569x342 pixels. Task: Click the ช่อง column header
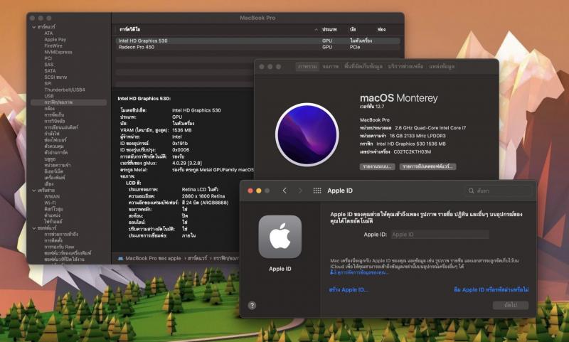coord(381,29)
